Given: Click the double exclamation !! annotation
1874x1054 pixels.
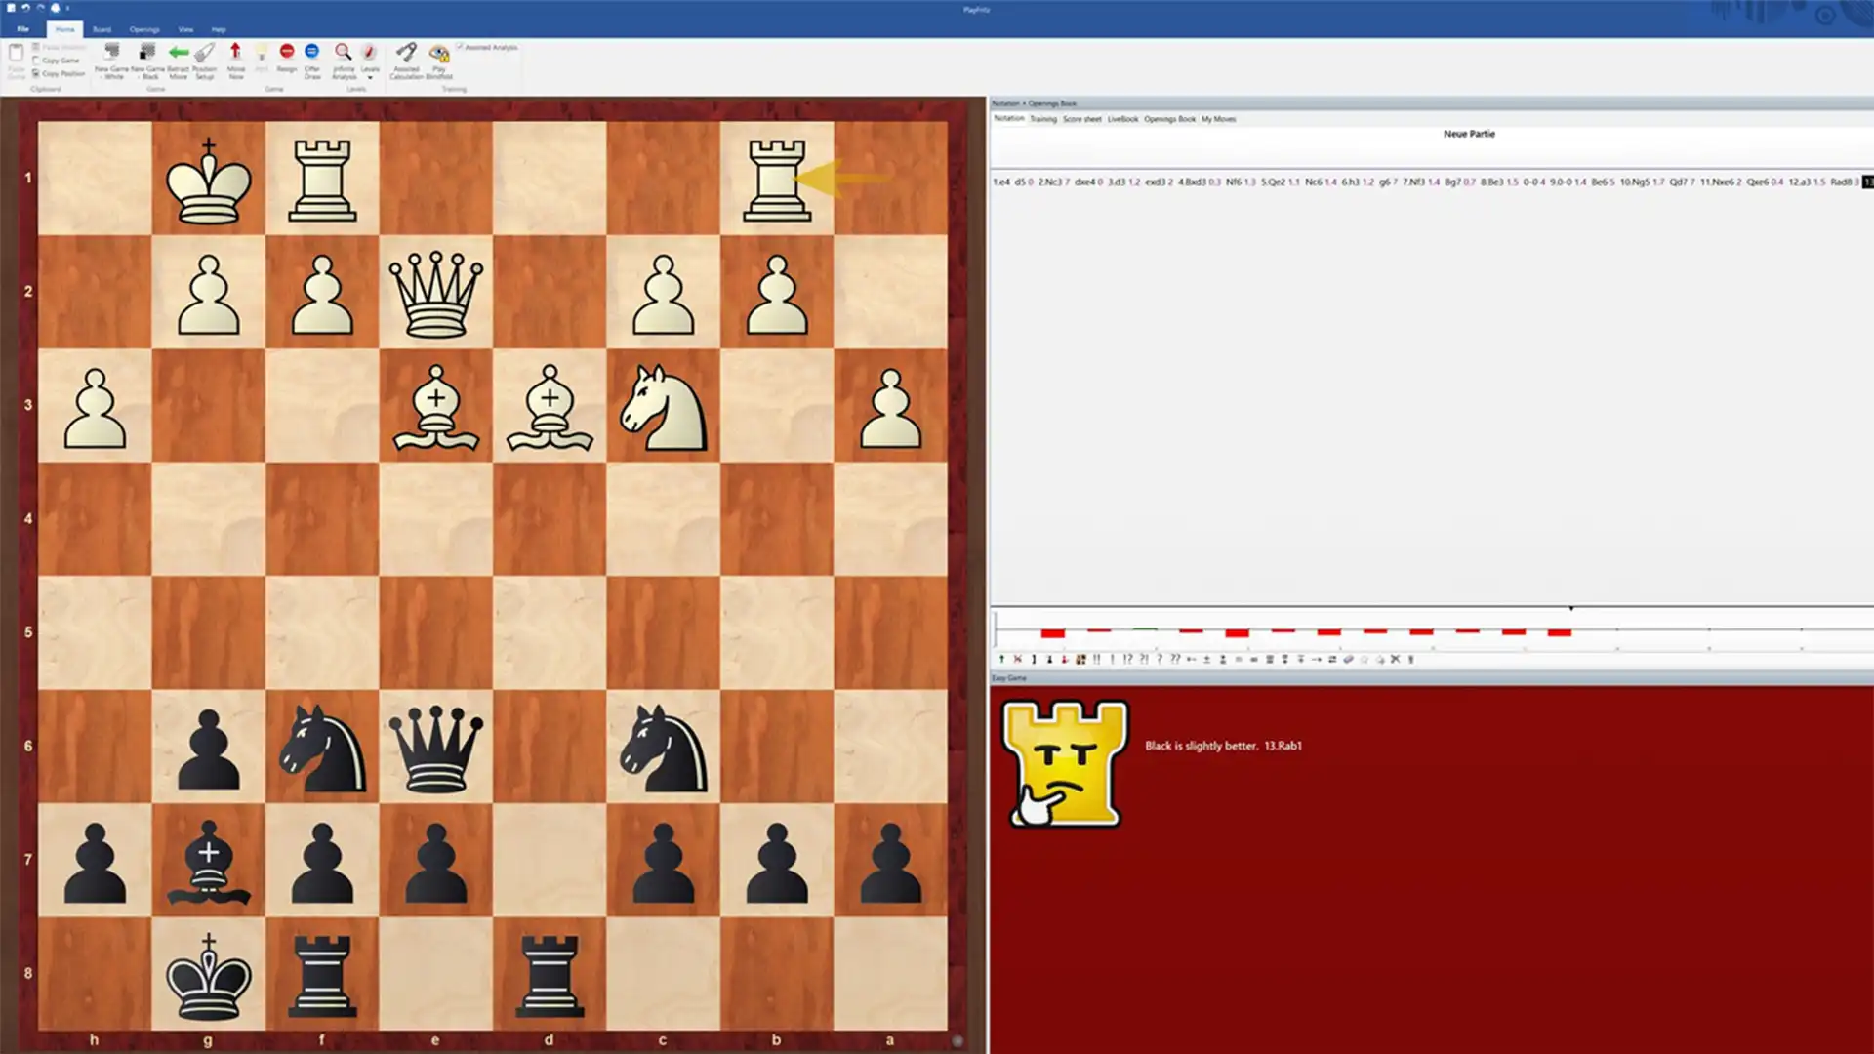Looking at the screenshot, I should point(1096,659).
